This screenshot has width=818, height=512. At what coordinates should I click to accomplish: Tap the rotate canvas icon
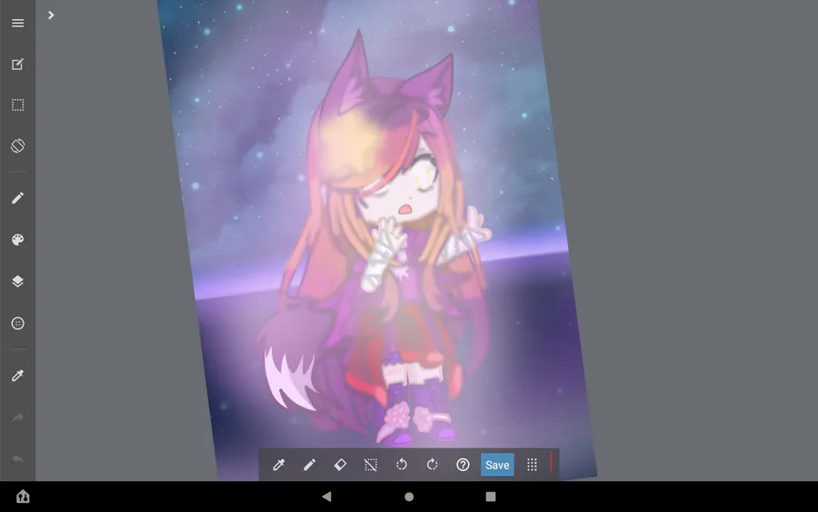(18, 146)
